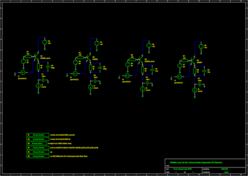Select the Q2 2N3904 transistor symbol
248x176 pixels.
pyautogui.click(x=89, y=58)
